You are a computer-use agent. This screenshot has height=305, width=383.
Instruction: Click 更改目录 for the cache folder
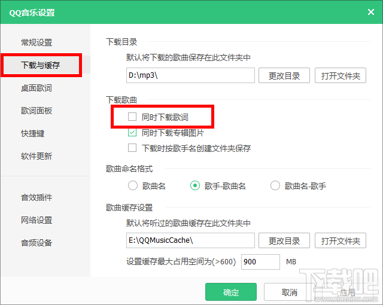click(x=284, y=240)
